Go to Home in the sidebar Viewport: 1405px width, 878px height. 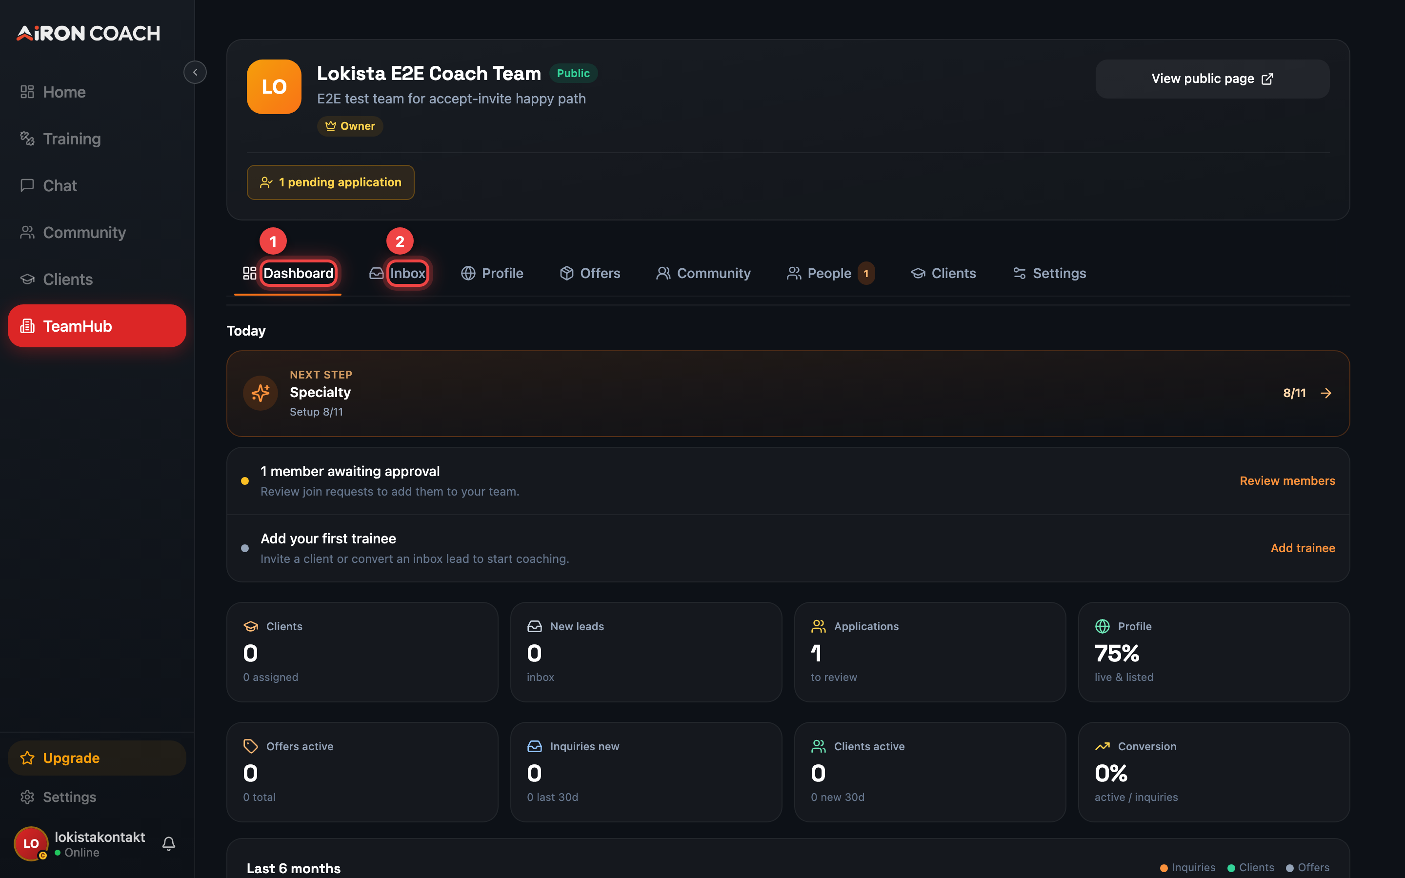coord(97,92)
